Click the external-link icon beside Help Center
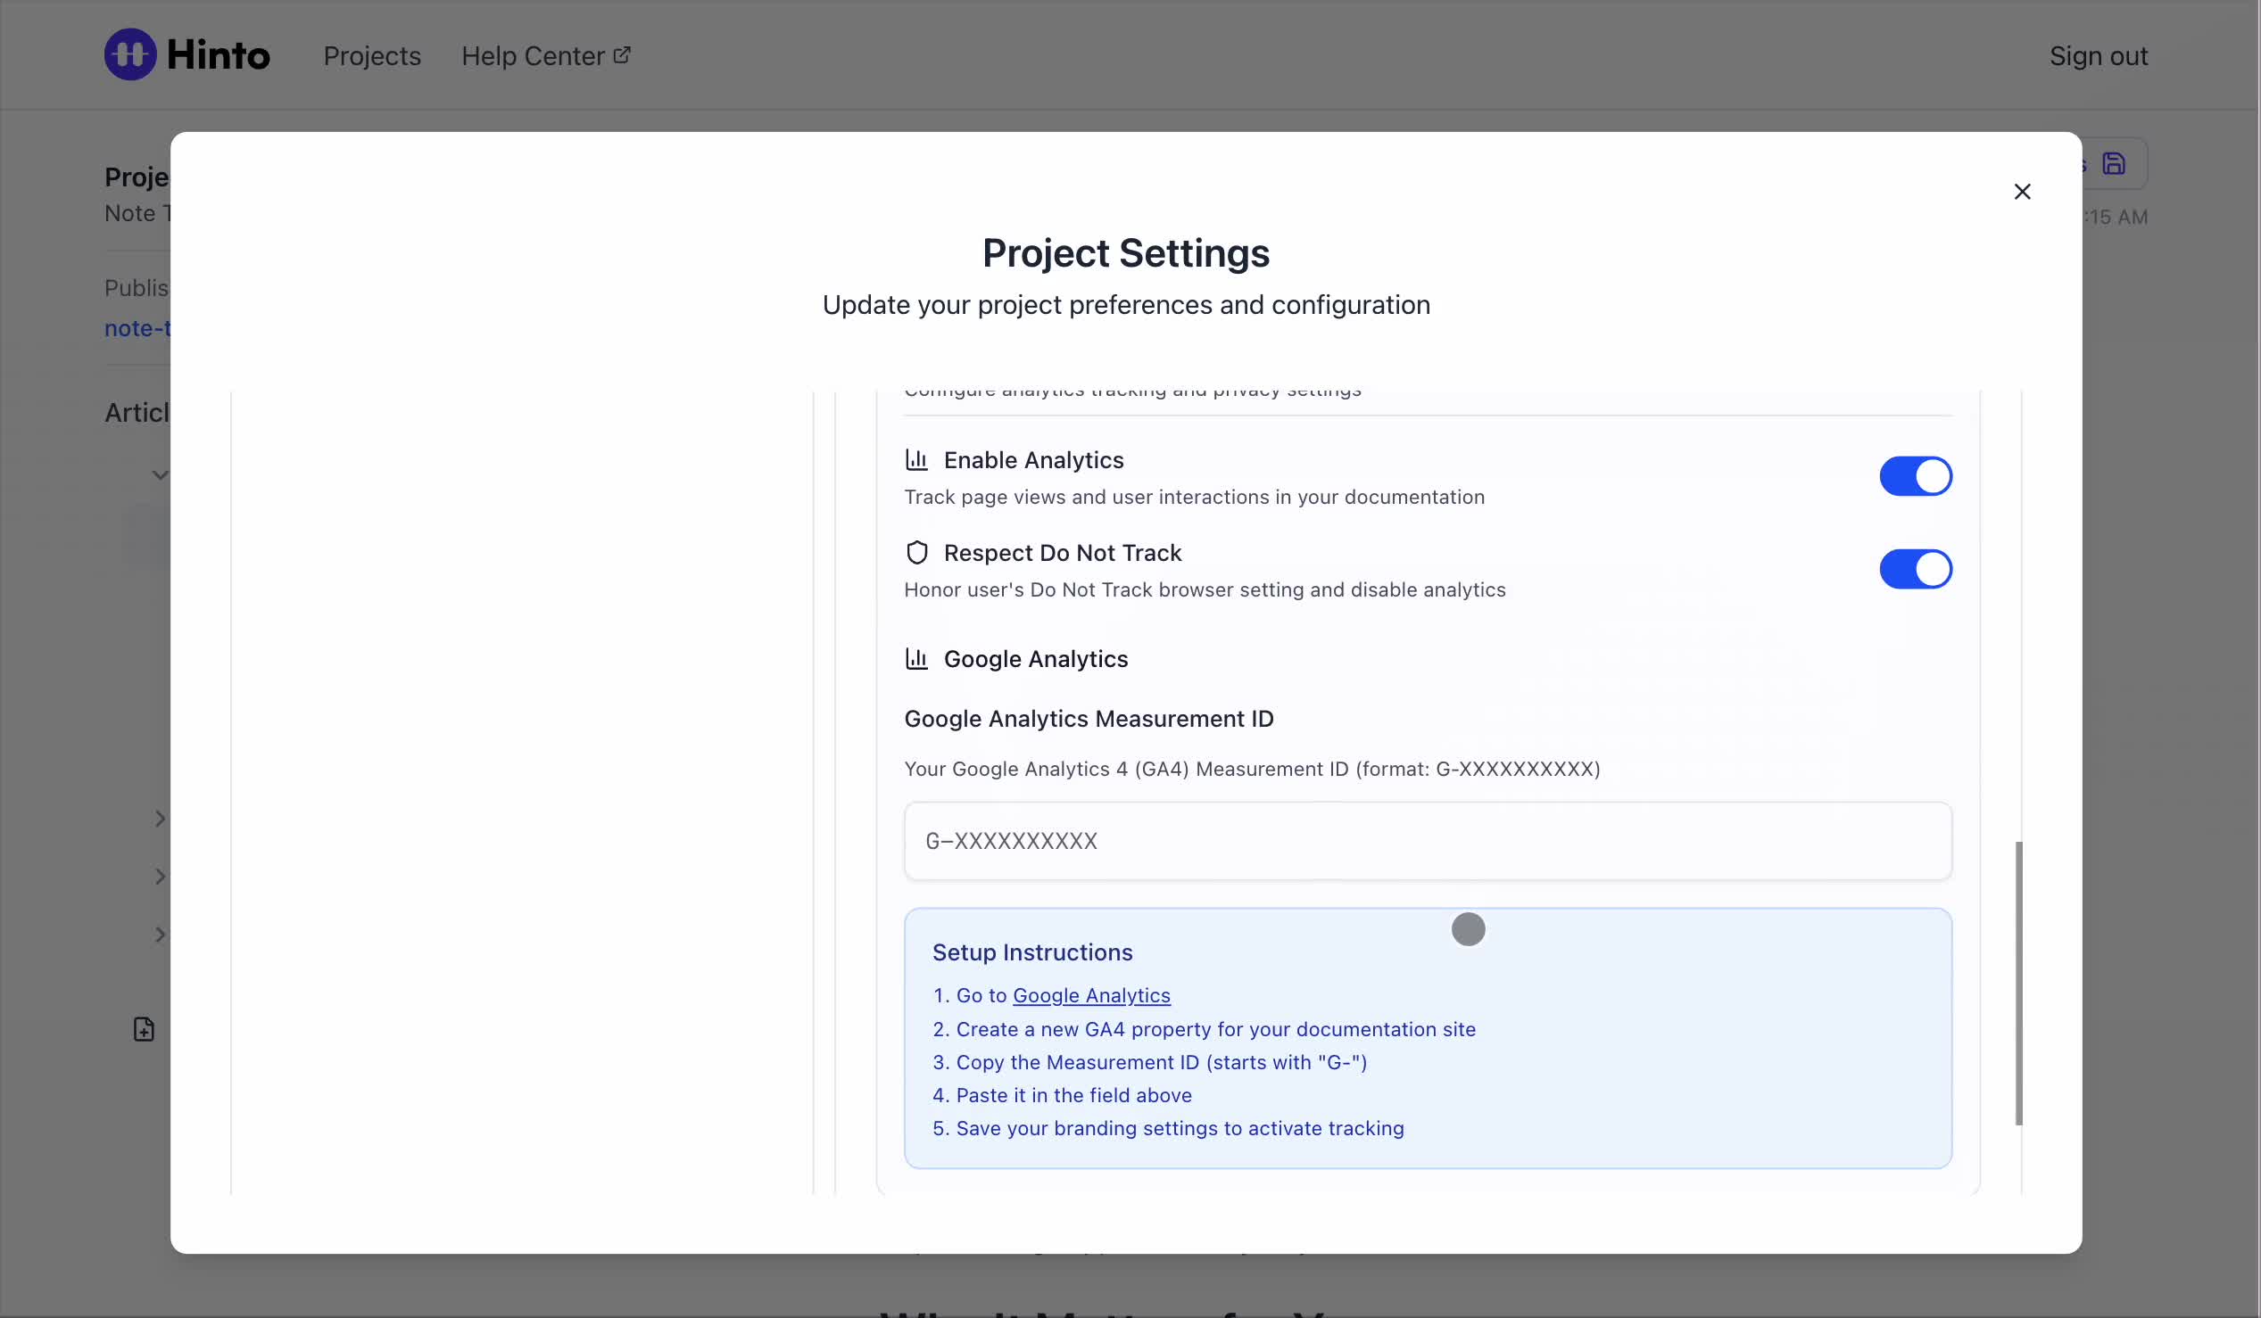This screenshot has height=1318, width=2261. (x=622, y=54)
